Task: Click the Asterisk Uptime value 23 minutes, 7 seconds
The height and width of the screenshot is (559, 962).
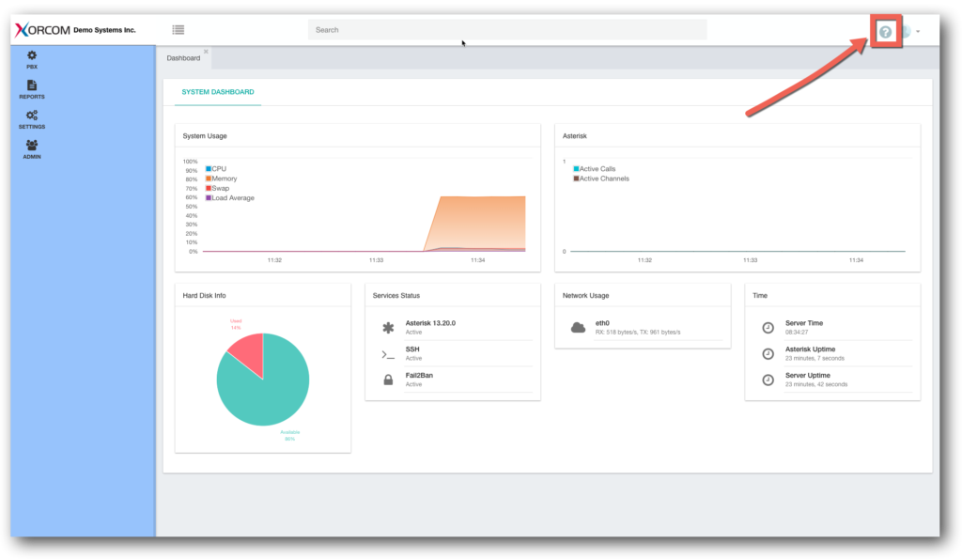Action: [815, 358]
